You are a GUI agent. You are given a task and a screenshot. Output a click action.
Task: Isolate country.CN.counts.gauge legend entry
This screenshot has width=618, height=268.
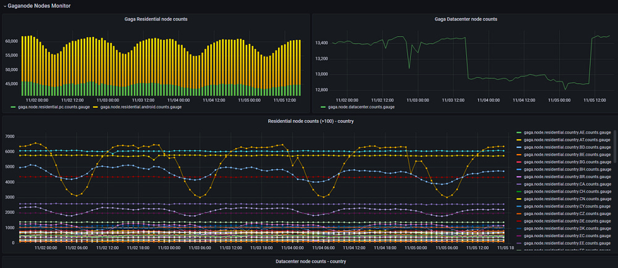567,199
